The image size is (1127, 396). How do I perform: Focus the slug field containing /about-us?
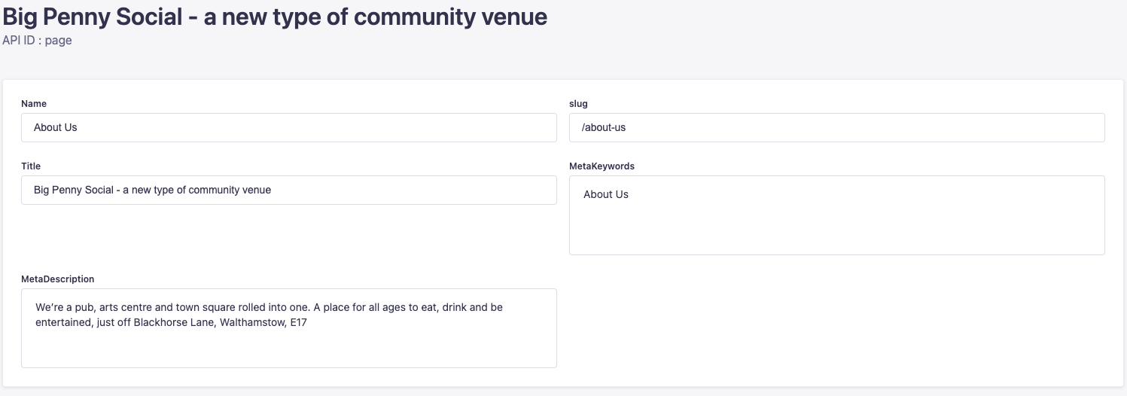coord(836,127)
